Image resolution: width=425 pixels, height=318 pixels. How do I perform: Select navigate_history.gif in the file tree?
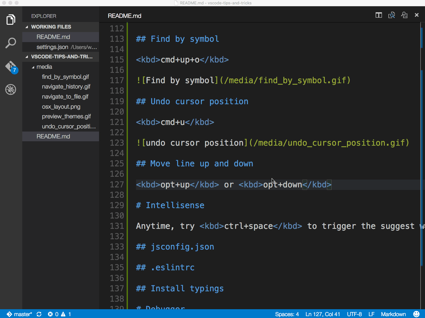[66, 86]
